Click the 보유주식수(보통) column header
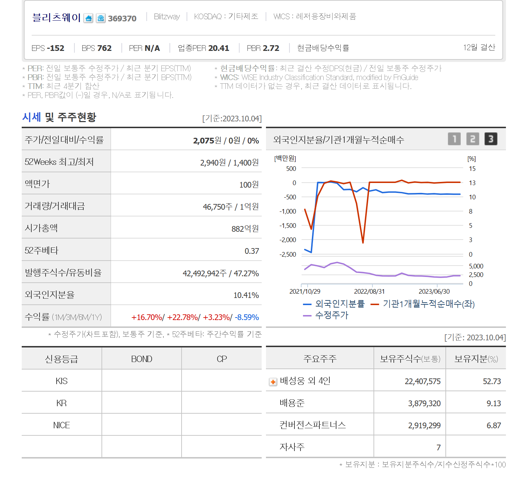Viewport: 507px width, 487px height. (410, 359)
